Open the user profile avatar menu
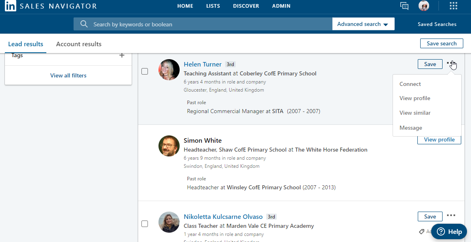Viewport: 471px width, 242px height. [x=424, y=6]
